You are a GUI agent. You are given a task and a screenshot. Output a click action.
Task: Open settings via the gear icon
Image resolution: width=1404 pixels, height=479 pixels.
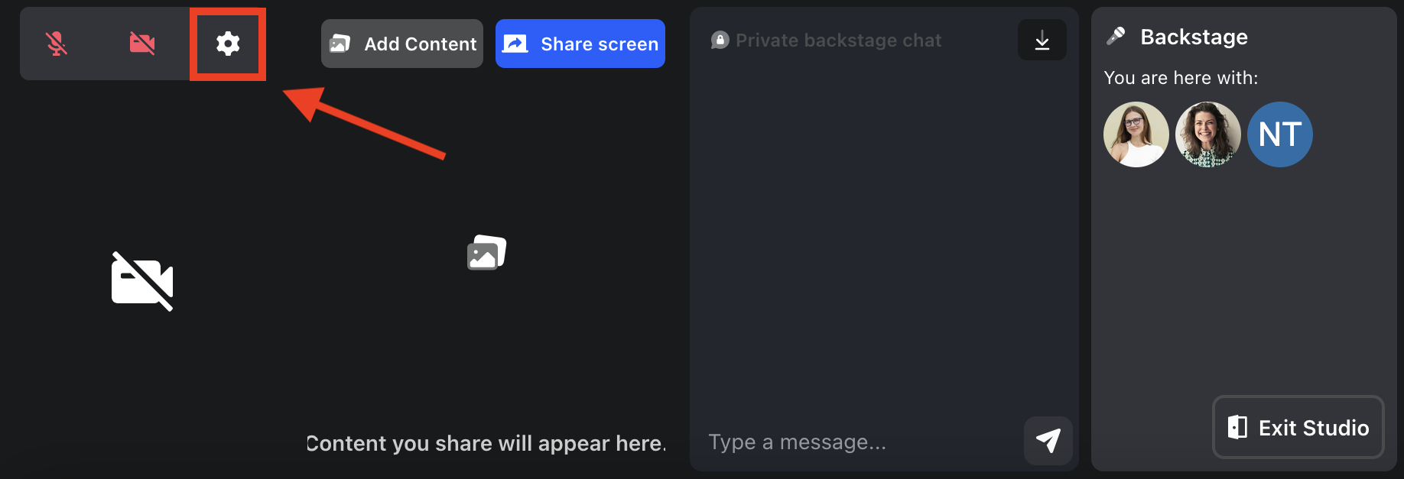[228, 44]
